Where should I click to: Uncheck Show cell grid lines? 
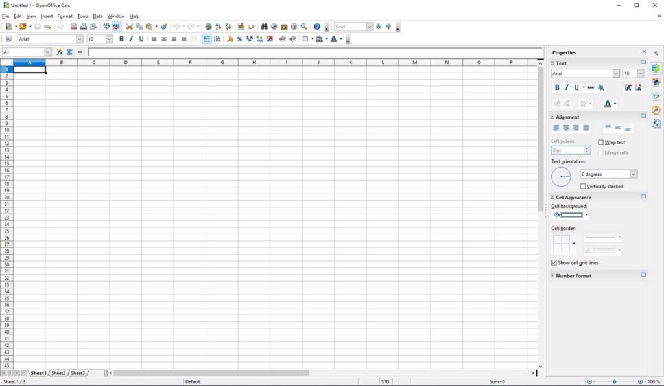(x=554, y=262)
